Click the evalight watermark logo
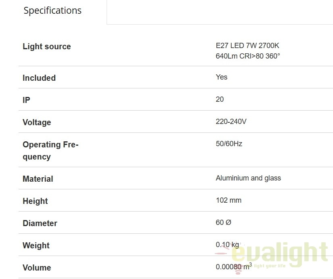This screenshot has height=279, width=333. [272, 256]
